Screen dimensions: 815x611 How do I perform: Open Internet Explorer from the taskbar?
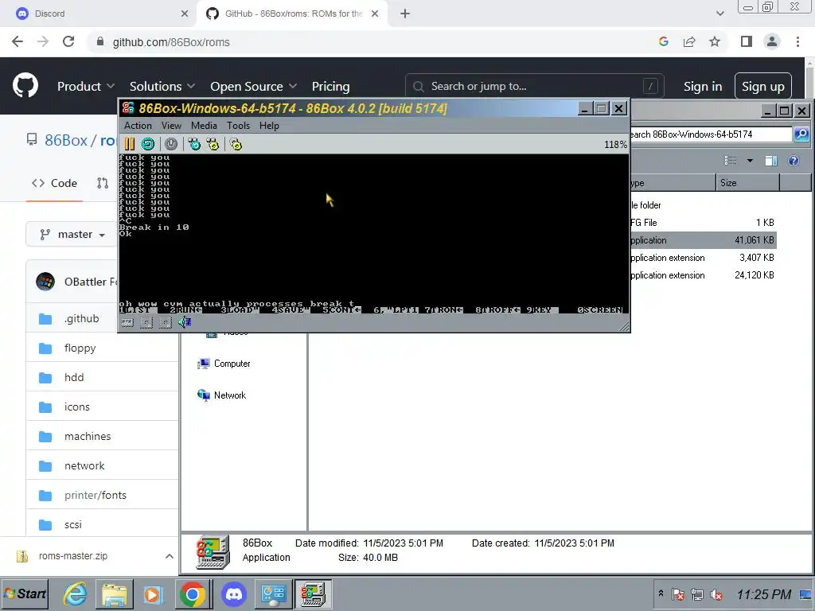(x=76, y=593)
